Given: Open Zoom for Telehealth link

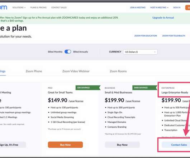Looking at the screenshot, I should coord(174,36).
